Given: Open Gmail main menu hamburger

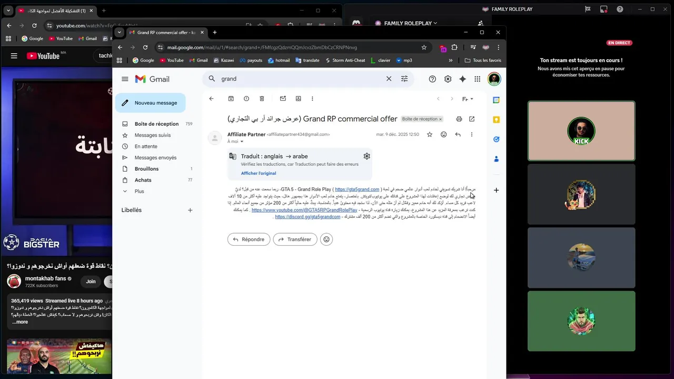Looking at the screenshot, I should coord(125,79).
